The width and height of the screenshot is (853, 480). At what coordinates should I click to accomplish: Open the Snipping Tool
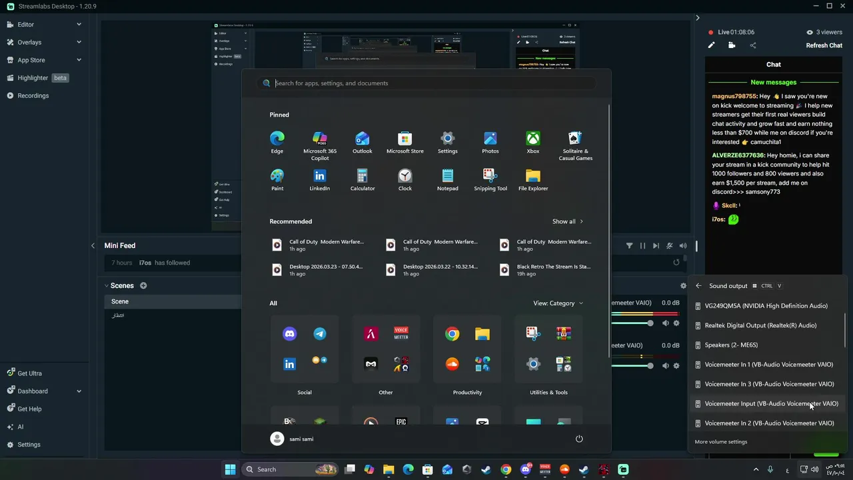(490, 180)
